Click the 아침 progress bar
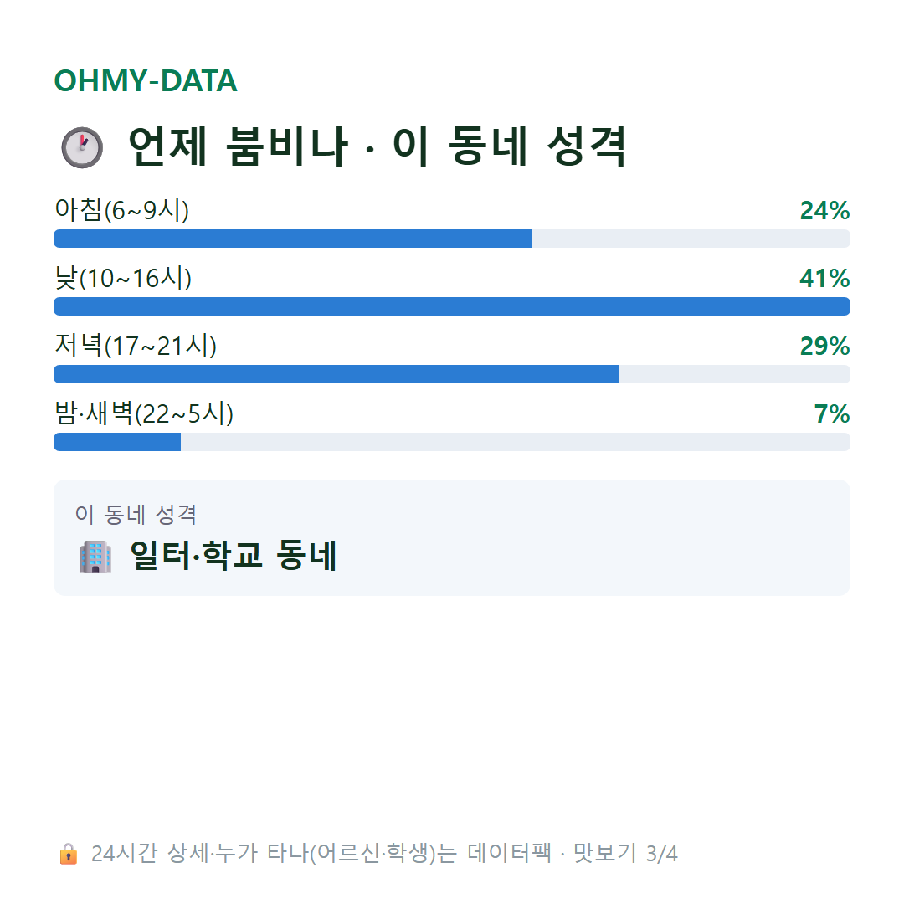Screen dimensions: 904x904 [452, 239]
